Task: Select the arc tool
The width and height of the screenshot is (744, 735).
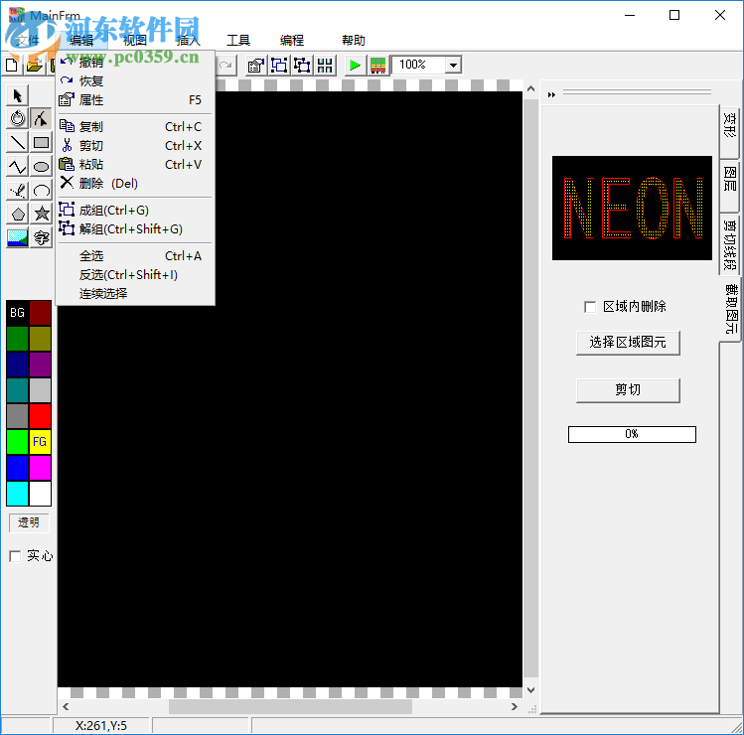Action: click(x=41, y=191)
